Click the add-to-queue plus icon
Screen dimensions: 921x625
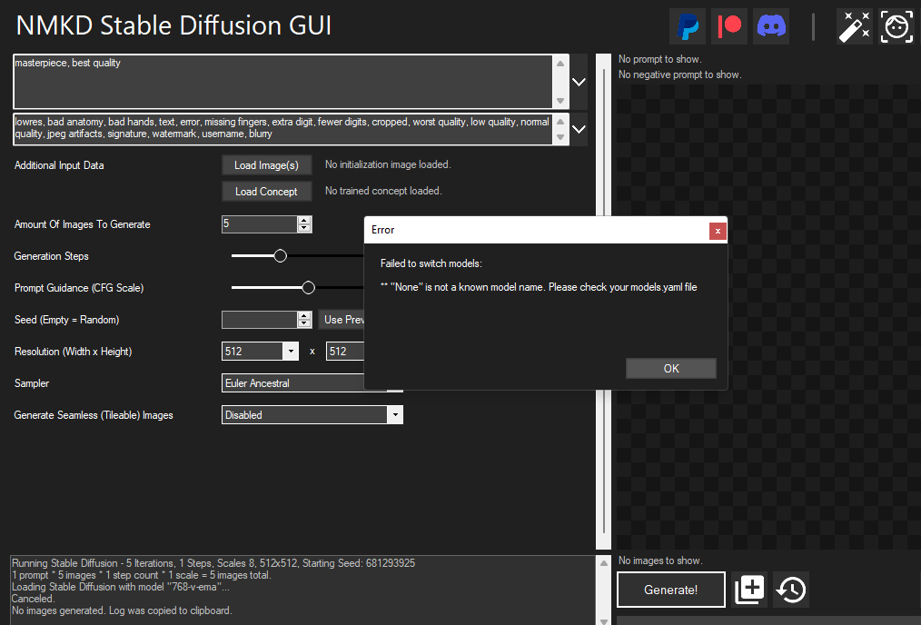pyautogui.click(x=750, y=590)
